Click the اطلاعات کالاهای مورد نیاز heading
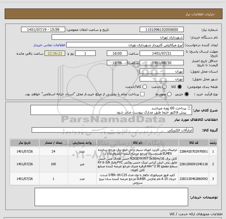 [196, 120]
